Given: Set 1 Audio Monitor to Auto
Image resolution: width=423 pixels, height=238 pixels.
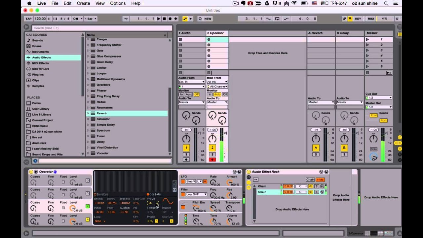Looking at the screenshot, I should (189, 94).
